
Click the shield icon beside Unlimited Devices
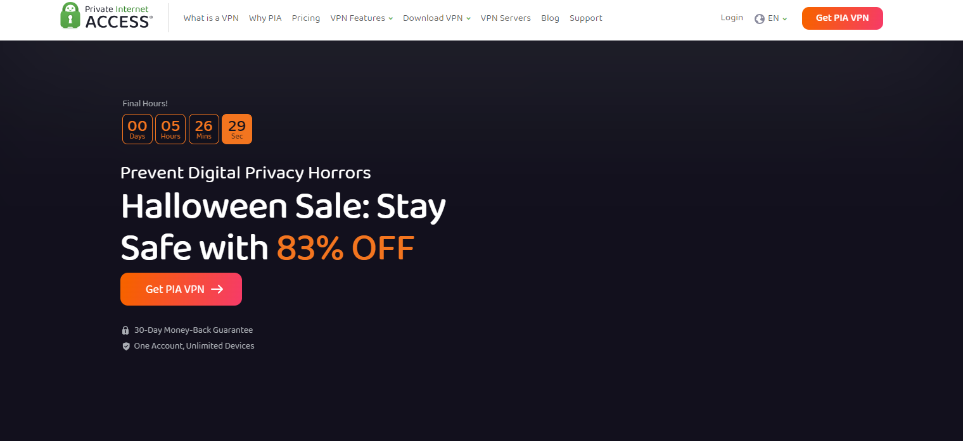125,346
